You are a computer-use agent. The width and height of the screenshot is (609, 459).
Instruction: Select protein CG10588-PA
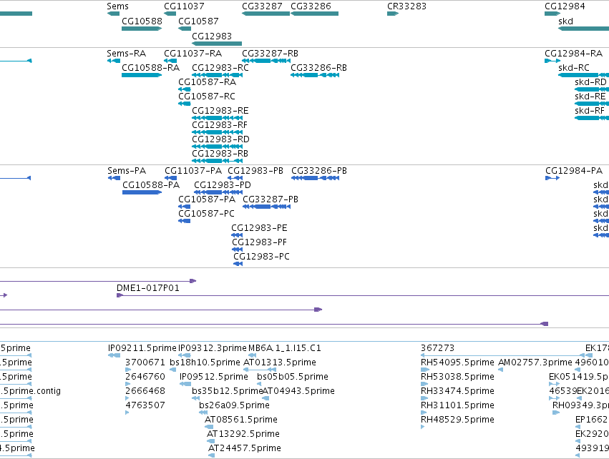click(x=151, y=185)
